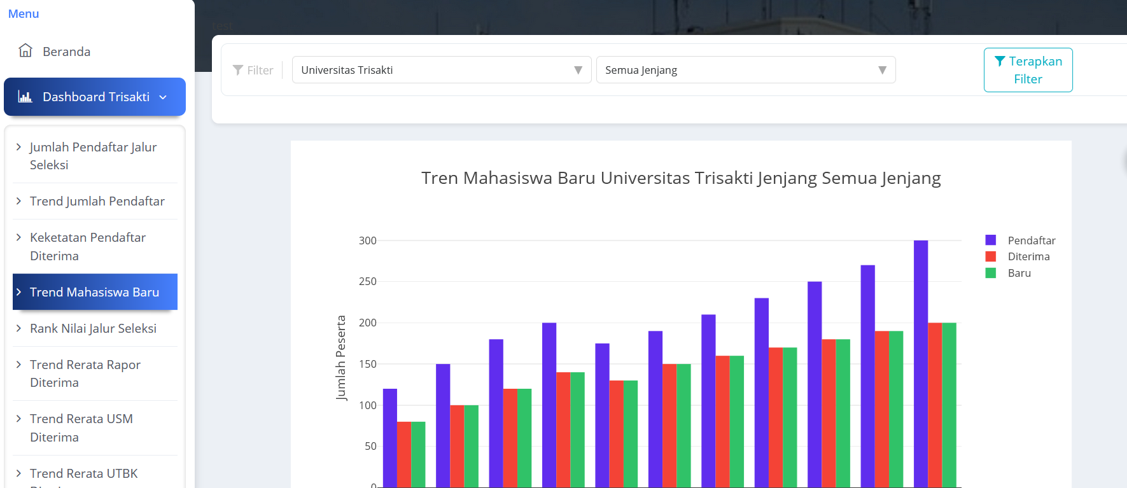This screenshot has width=1127, height=488.
Task: Expand chevron beside Keketatan Pendaftar Diterima
Action: (x=18, y=237)
